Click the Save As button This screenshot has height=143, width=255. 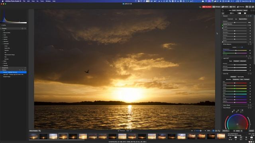226,131
